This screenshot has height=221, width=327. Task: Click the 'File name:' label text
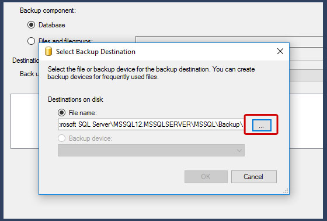tap(83, 113)
